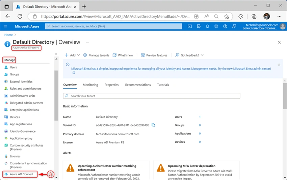Click the account email techshifa@outlook.com

coord(262,25)
